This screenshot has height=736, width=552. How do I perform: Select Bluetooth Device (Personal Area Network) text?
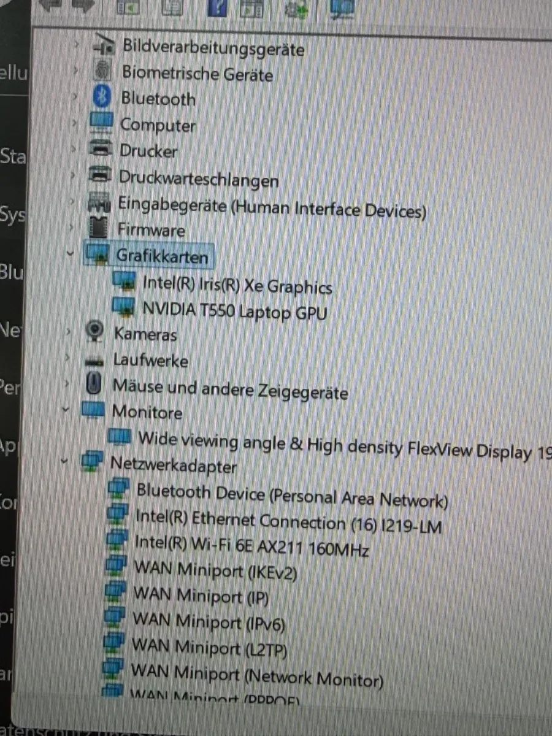click(292, 496)
